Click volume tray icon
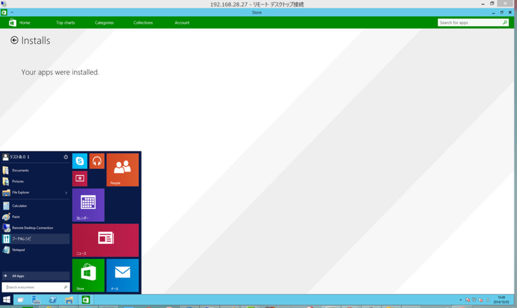 coord(481,300)
